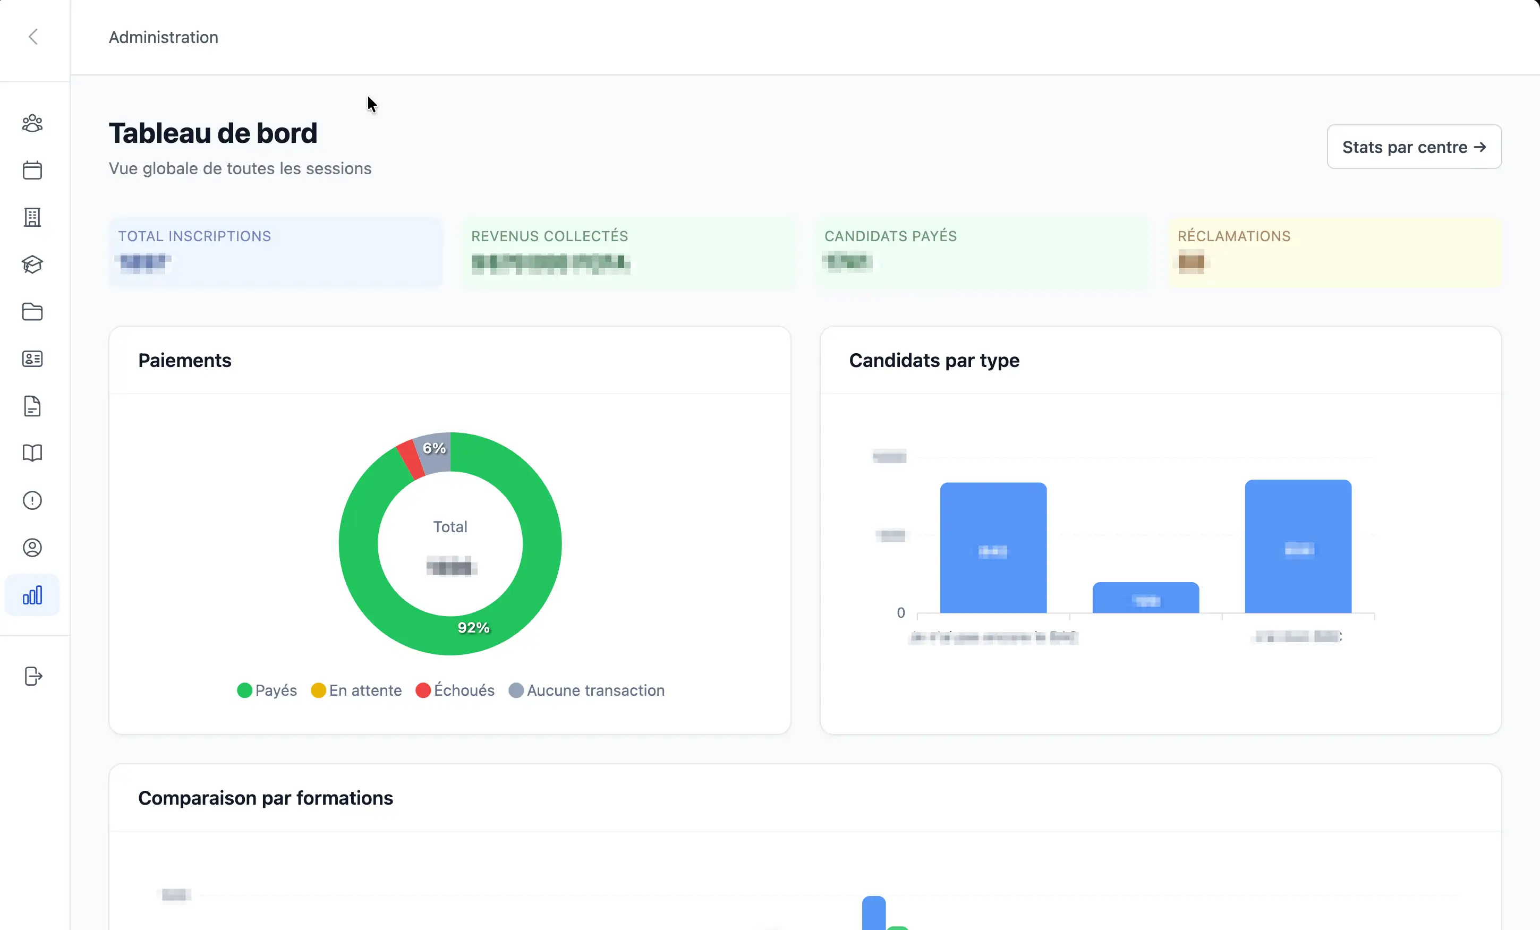Click the gray Aucune transaction legend dot
This screenshot has width=1540, height=930.
[516, 690]
